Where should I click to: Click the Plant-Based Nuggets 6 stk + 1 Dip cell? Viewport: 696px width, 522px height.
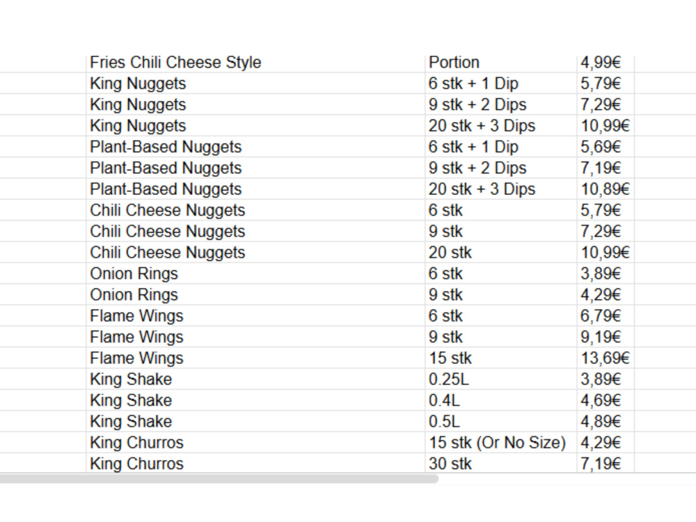tap(500, 147)
